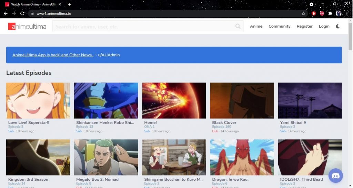The image size is (353, 188).
Task: Click the address bar URL
Action: pyautogui.click(x=54, y=13)
